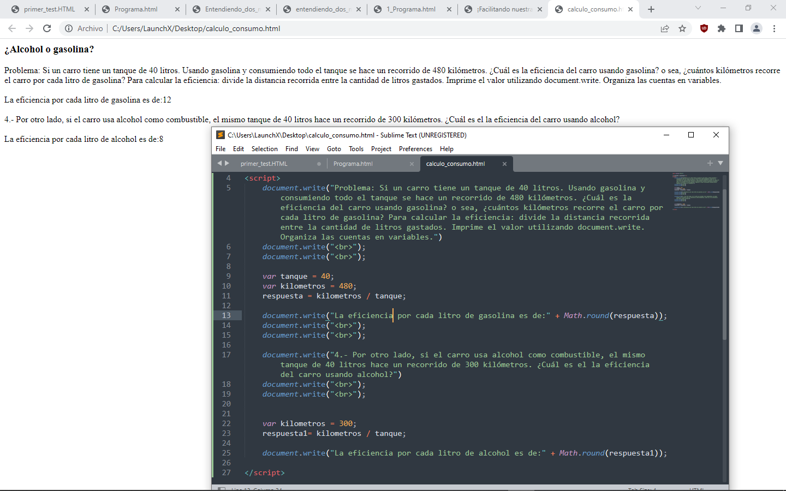Image resolution: width=786 pixels, height=491 pixels.
Task: Add a new Sublime tab with plus
Action: (710, 163)
